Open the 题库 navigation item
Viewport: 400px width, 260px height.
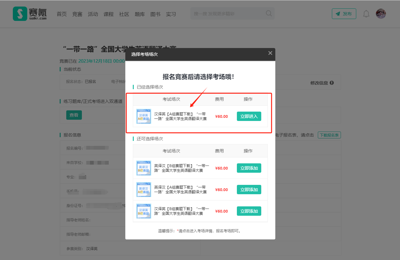(x=140, y=14)
